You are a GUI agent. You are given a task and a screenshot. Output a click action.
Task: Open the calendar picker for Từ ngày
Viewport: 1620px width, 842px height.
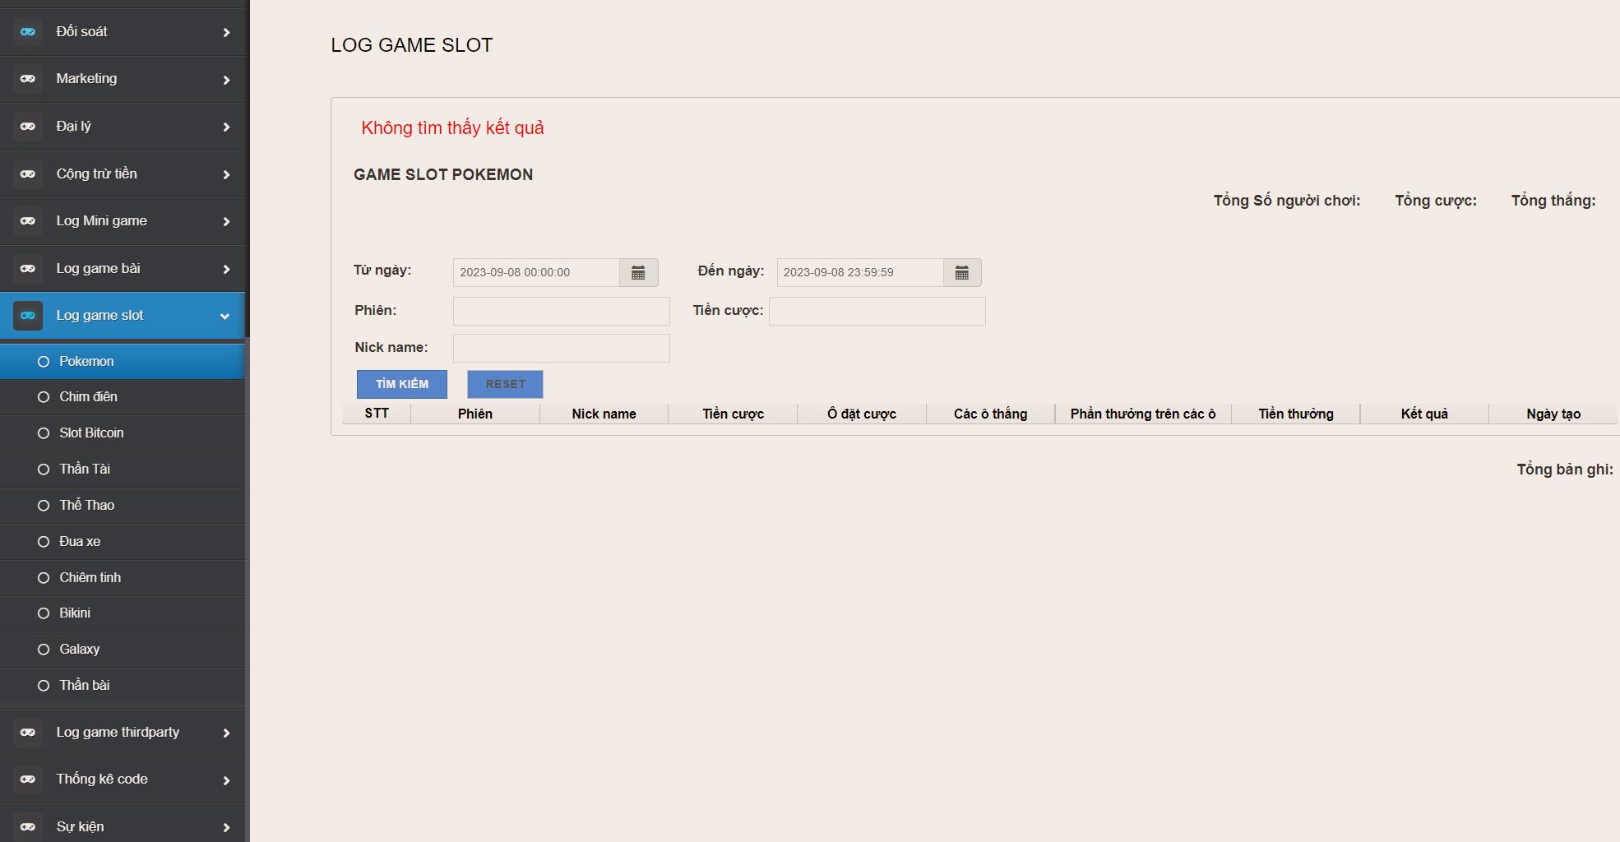(x=638, y=273)
